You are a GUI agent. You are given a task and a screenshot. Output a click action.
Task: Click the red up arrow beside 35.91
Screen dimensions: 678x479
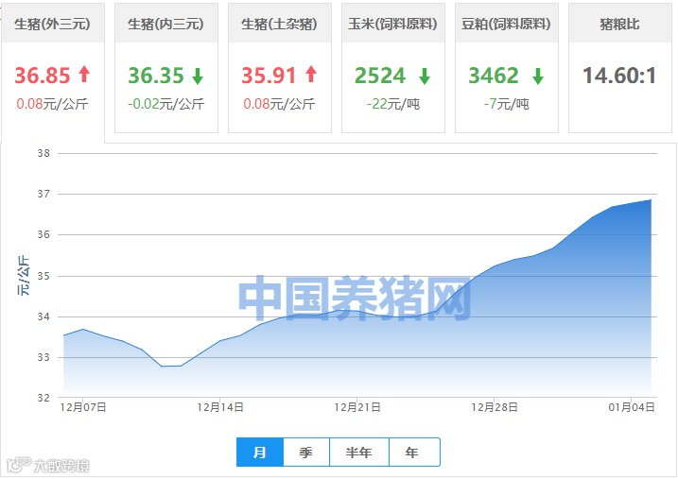tap(311, 74)
